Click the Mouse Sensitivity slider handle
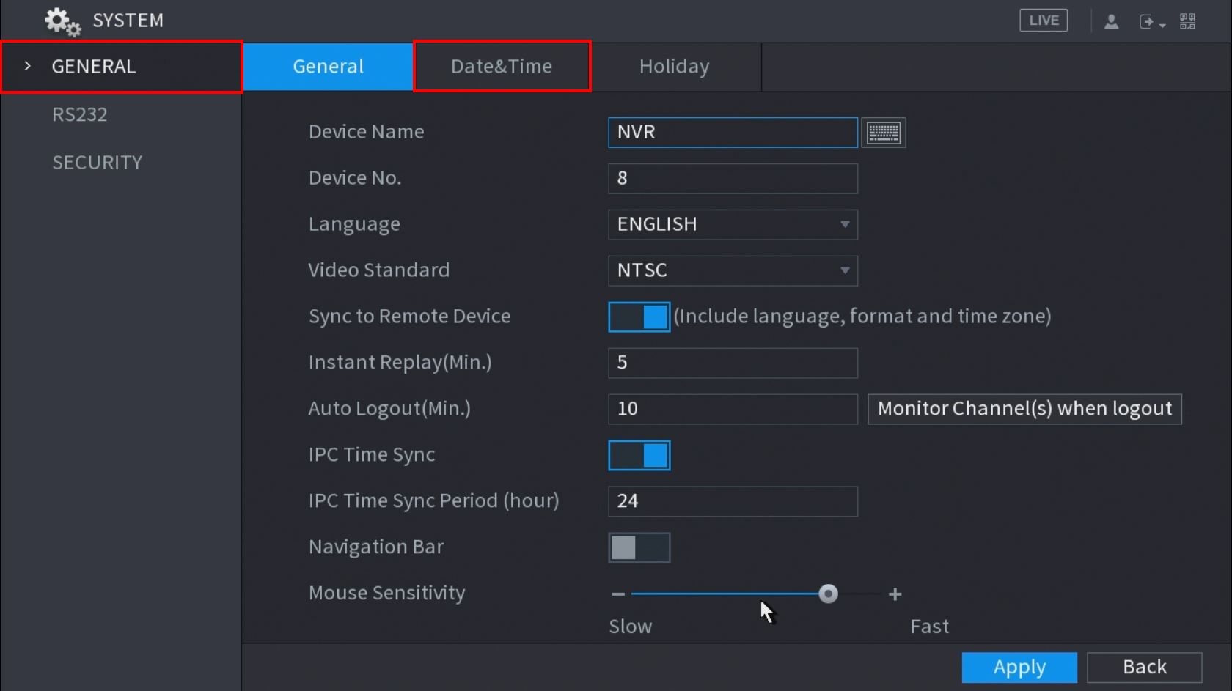Image resolution: width=1232 pixels, height=691 pixels. click(x=828, y=594)
